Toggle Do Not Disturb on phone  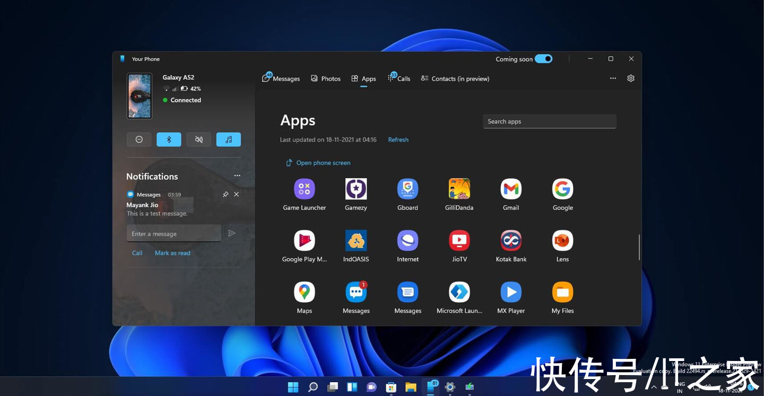(139, 139)
